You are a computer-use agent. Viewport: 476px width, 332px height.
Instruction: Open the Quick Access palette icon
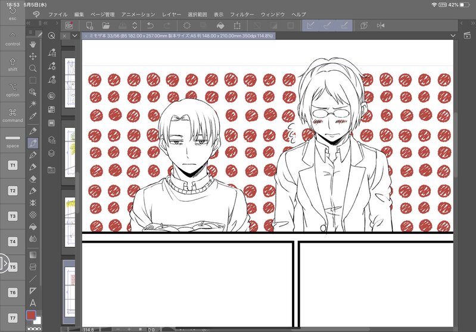52,36
